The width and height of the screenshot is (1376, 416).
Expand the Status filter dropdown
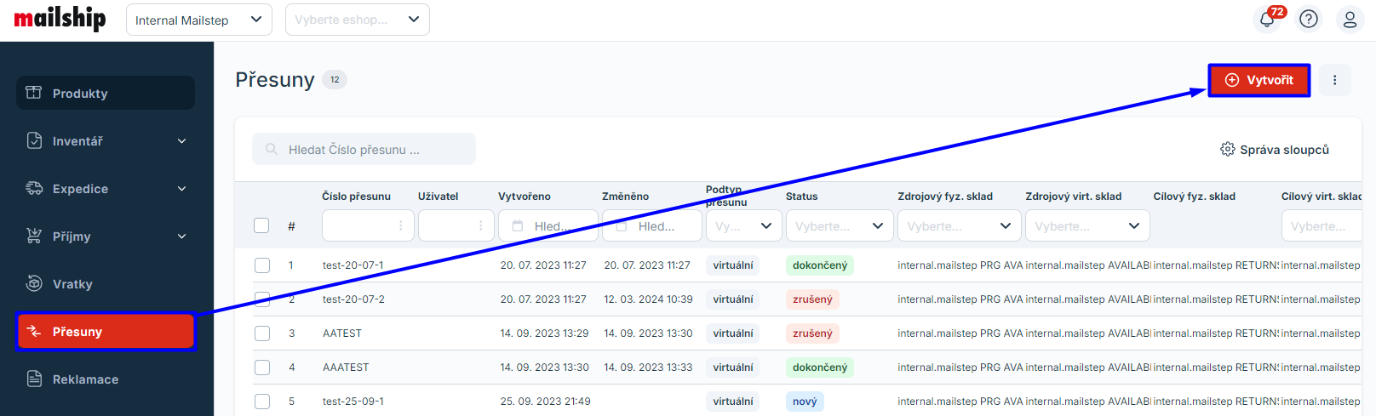coord(839,226)
